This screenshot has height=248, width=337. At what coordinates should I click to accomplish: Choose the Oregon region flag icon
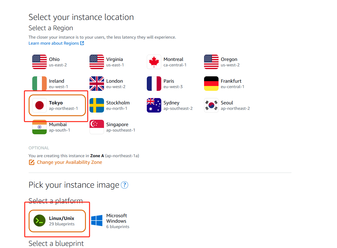coord(211,62)
